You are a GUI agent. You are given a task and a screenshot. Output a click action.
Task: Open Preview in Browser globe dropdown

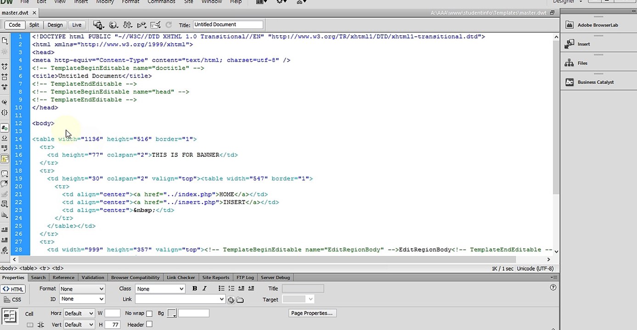[x=113, y=25]
